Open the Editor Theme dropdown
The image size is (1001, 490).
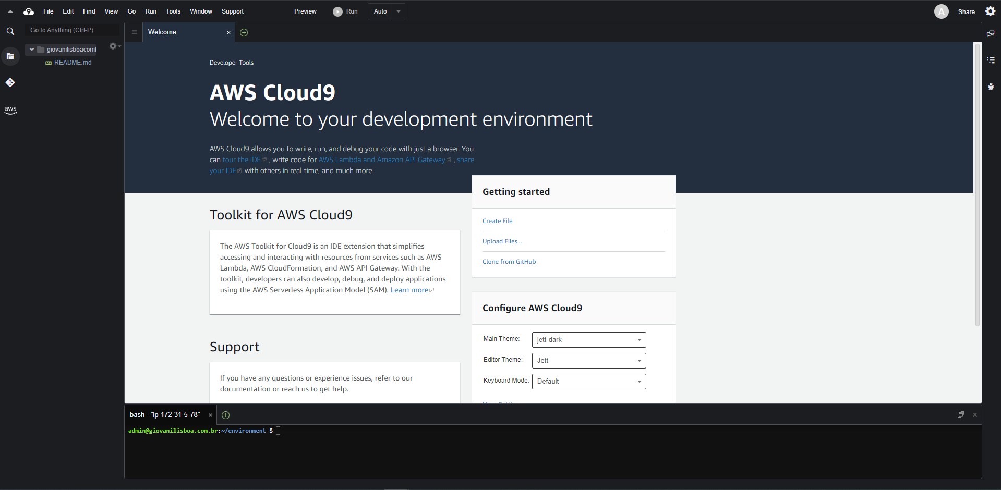point(589,361)
